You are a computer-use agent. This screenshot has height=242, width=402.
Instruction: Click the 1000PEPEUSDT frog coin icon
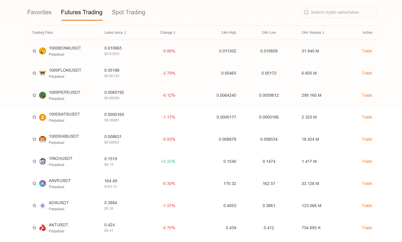pos(43,95)
